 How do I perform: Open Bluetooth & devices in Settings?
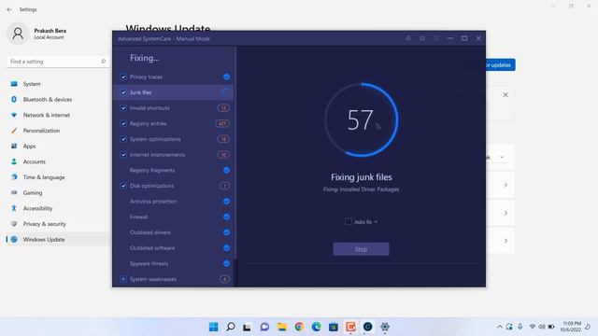click(57, 100)
